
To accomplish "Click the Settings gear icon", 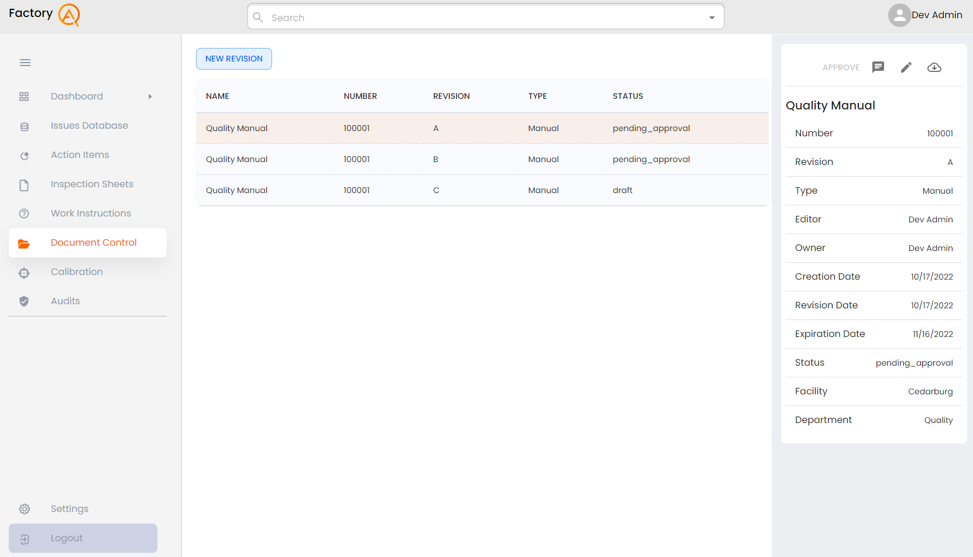I will [24, 509].
